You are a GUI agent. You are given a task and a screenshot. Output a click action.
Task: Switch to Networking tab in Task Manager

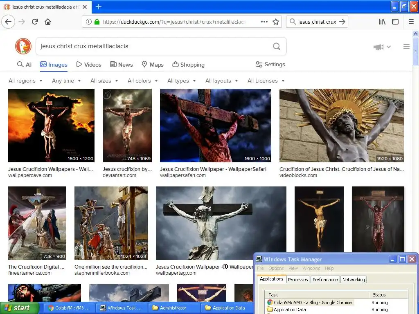point(354,280)
